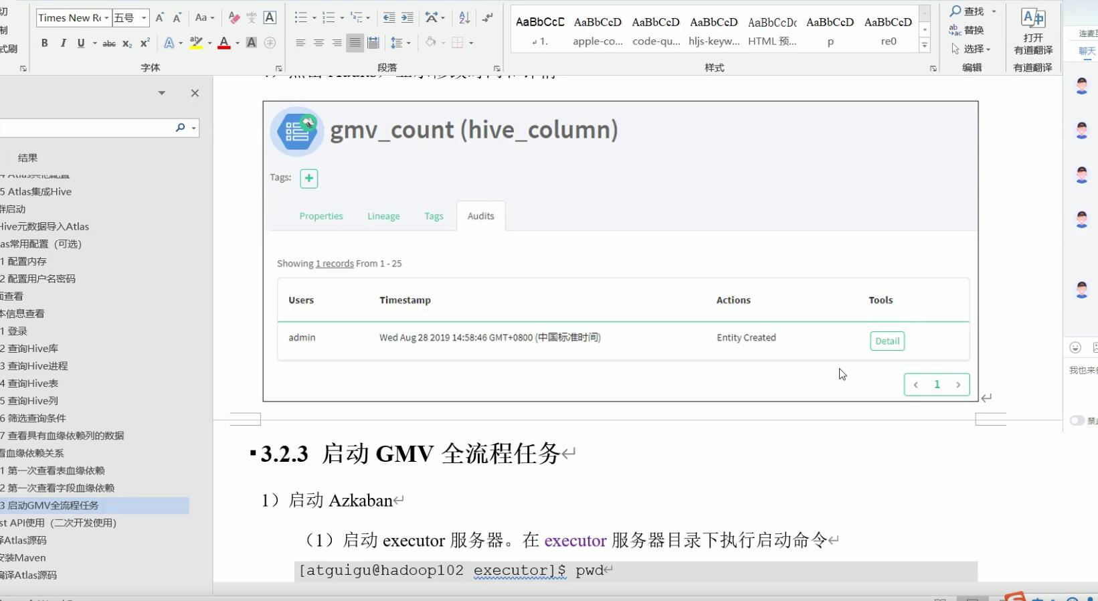Justify paragraph text

(355, 43)
